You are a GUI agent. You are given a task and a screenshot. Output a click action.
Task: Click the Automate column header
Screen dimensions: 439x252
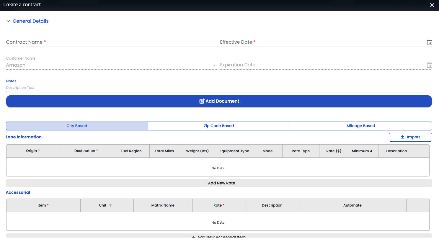click(x=352, y=205)
